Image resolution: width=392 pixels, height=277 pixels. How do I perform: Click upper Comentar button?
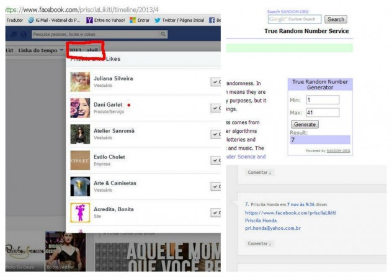(259, 173)
